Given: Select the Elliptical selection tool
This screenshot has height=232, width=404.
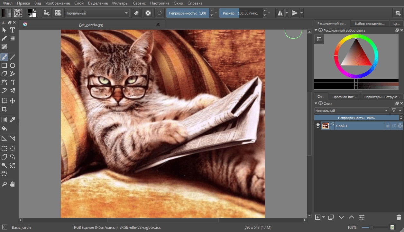Looking at the screenshot, I should pos(13,149).
